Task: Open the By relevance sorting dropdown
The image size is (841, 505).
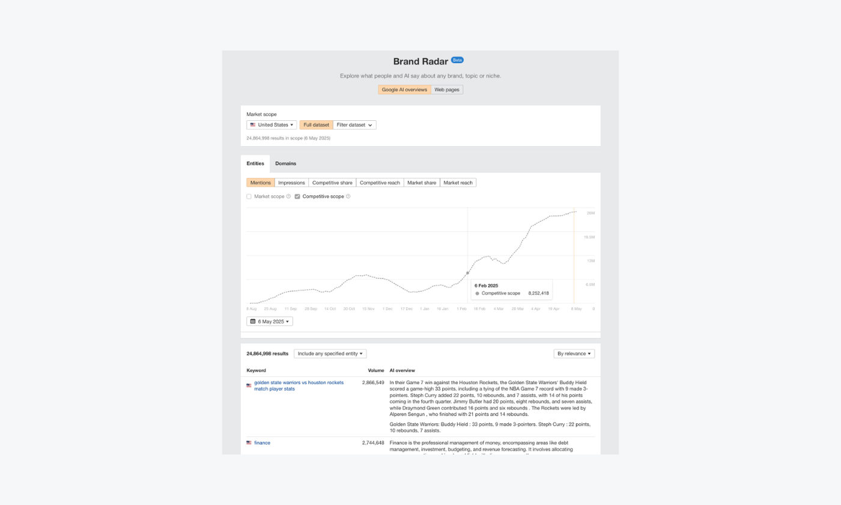Action: pyautogui.click(x=574, y=353)
